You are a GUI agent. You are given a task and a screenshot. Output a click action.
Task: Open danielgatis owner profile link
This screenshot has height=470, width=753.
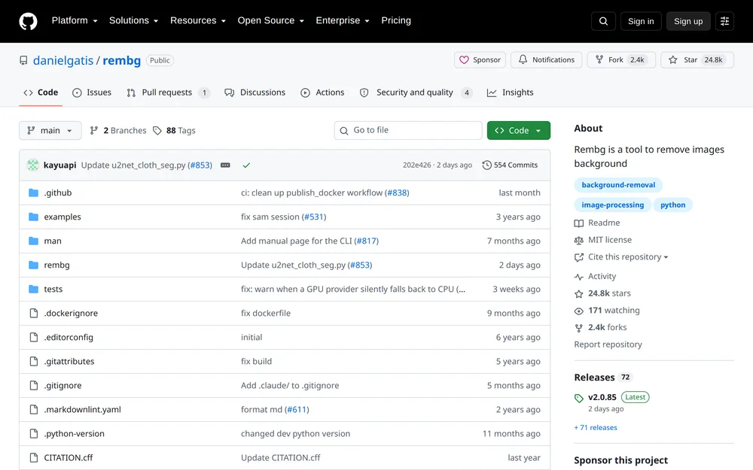click(x=63, y=60)
